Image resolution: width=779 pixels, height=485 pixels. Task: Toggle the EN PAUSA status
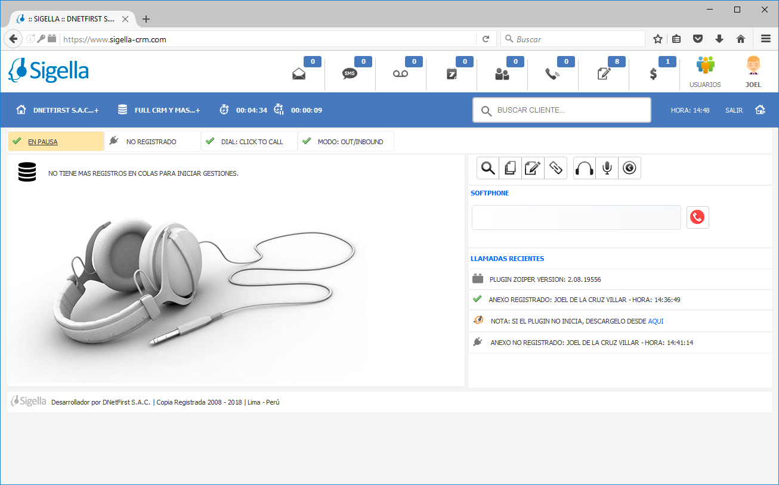coord(56,142)
